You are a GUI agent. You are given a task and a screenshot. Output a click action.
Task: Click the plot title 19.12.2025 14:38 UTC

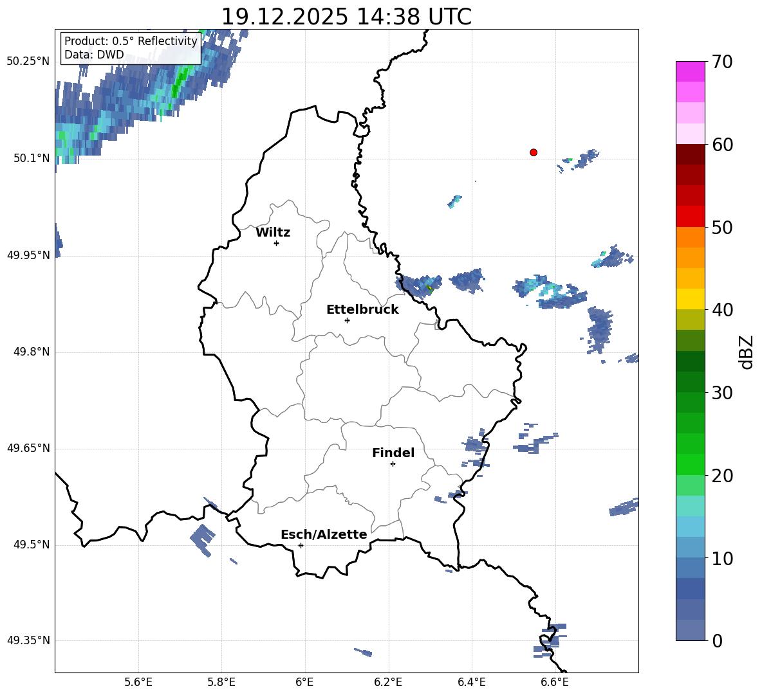(346, 17)
